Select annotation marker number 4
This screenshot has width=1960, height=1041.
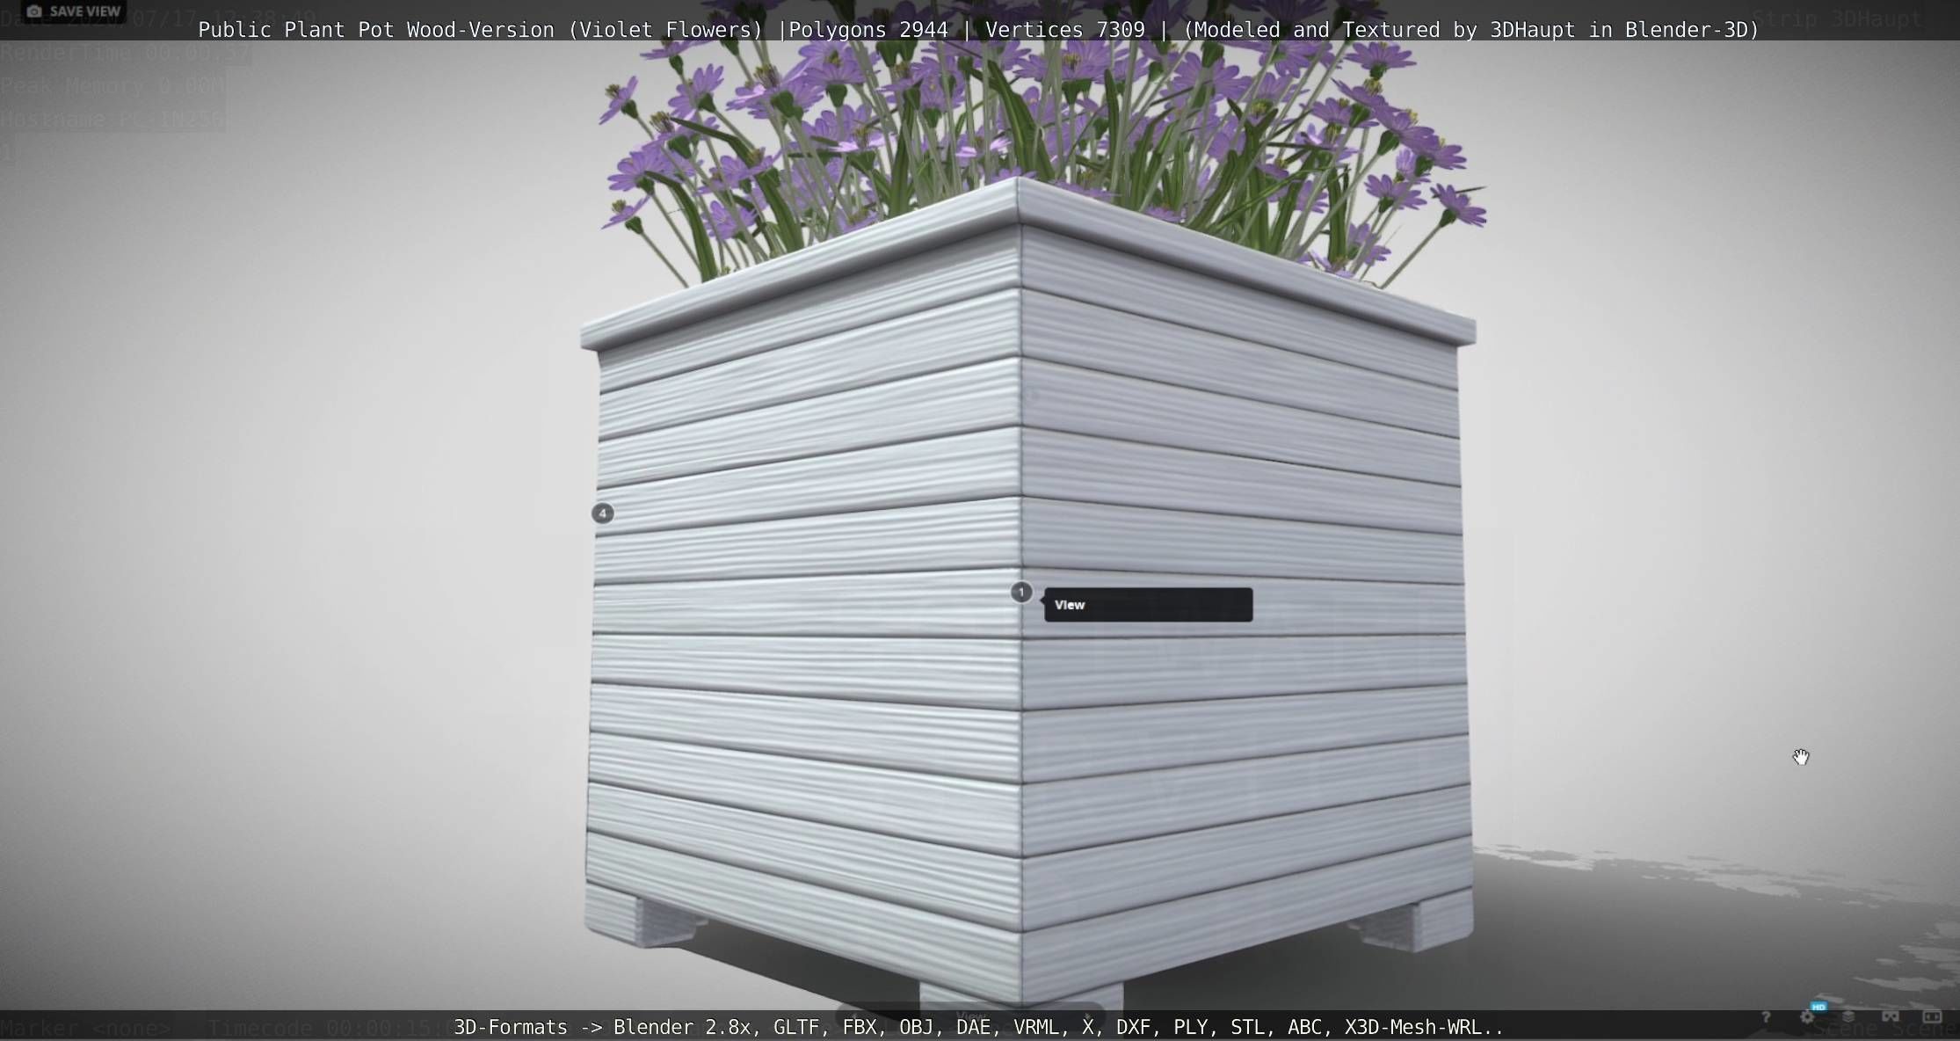pos(602,513)
